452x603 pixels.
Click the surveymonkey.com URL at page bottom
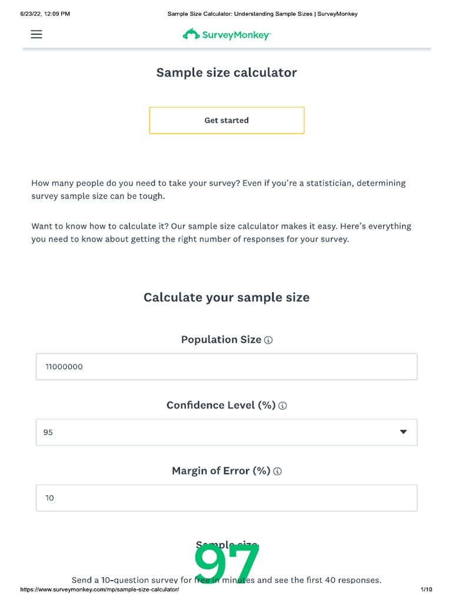coord(99,589)
